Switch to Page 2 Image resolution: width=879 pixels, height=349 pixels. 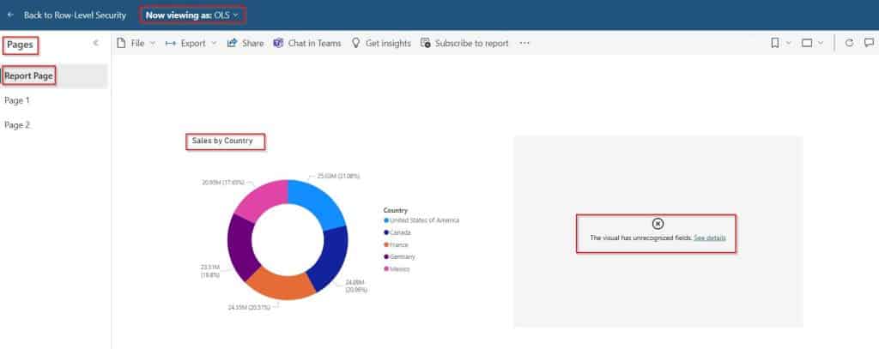click(17, 125)
